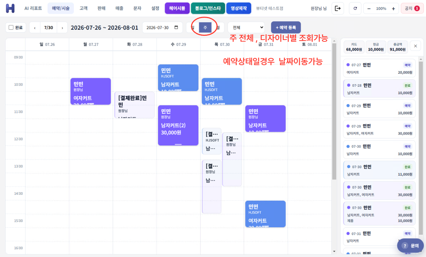Click the calendar vertical scrollbar
This screenshot has width=426, height=257.
tap(334, 112)
